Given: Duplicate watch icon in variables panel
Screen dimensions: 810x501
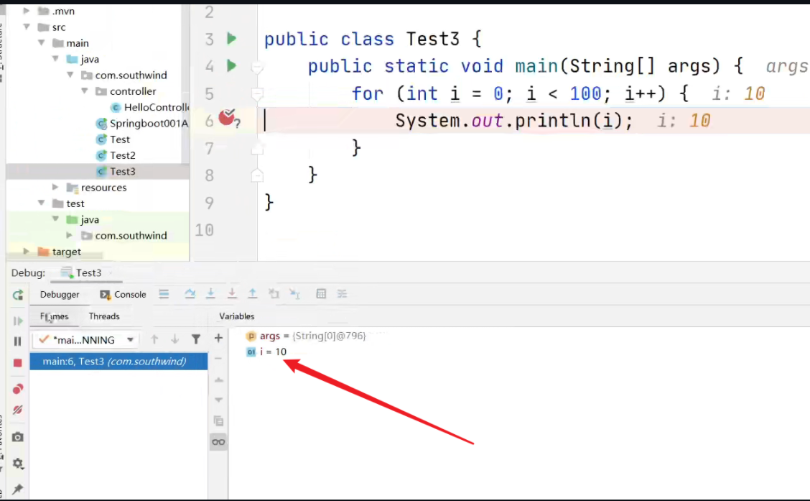Looking at the screenshot, I should click(218, 421).
